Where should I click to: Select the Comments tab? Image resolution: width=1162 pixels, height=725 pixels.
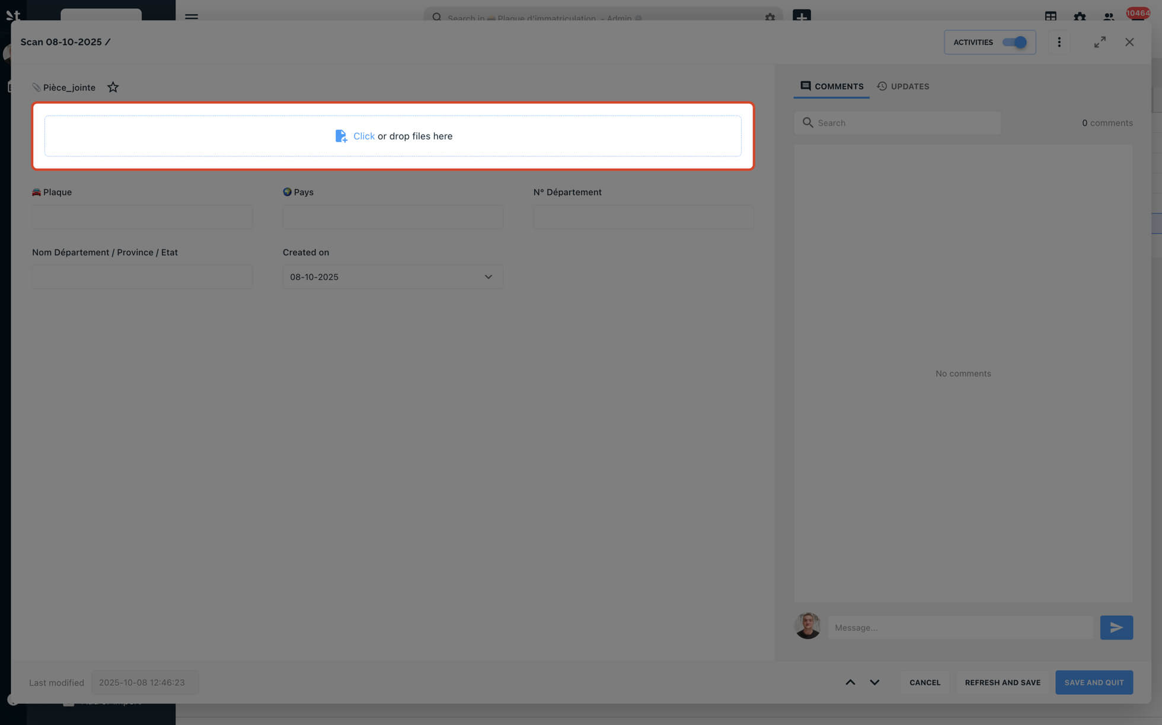coord(831,87)
